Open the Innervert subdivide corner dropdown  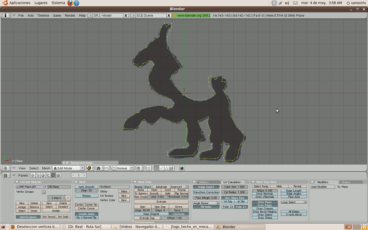179,187
